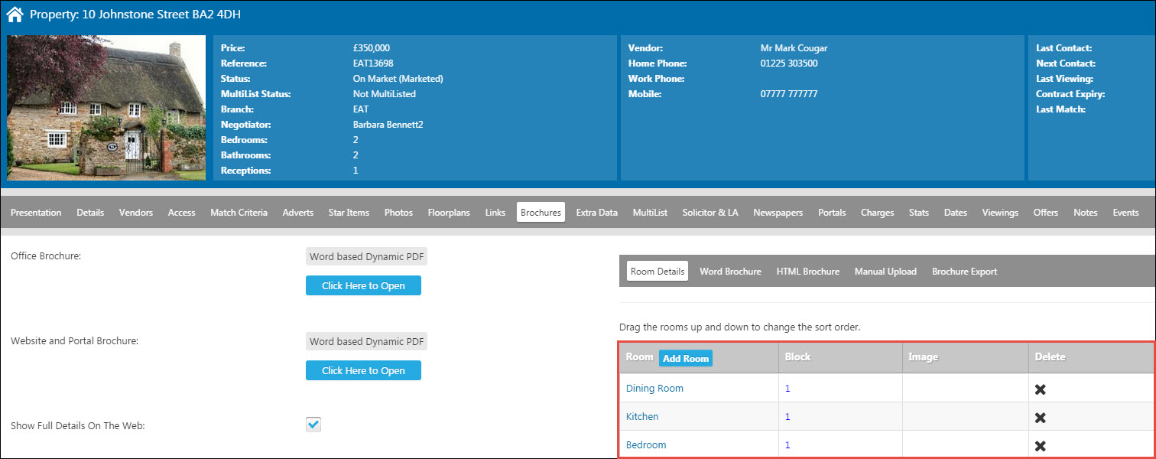Remove the Bedroom row with X icon

click(1040, 446)
